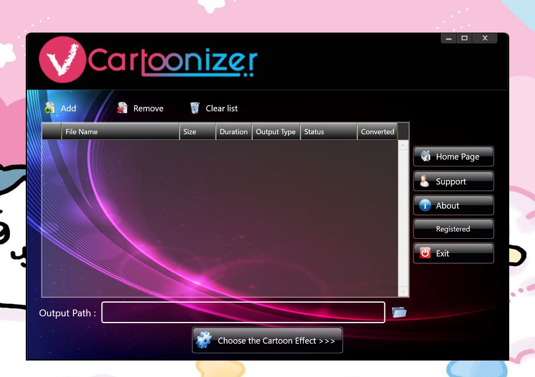Viewport: 535px width, 377px height.
Task: Sort by Converted column header
Action: coord(377,132)
